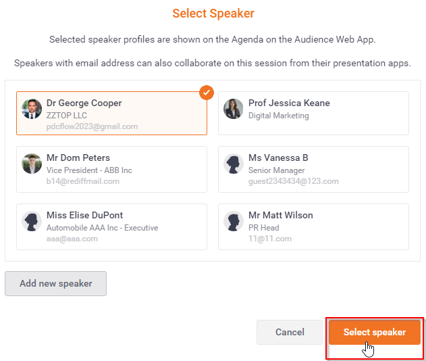Click Prof Jessica Keane's avatar photo
Screen dimensions: 426x361
(234, 109)
